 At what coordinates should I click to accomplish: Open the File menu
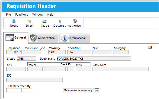pos(8,15)
